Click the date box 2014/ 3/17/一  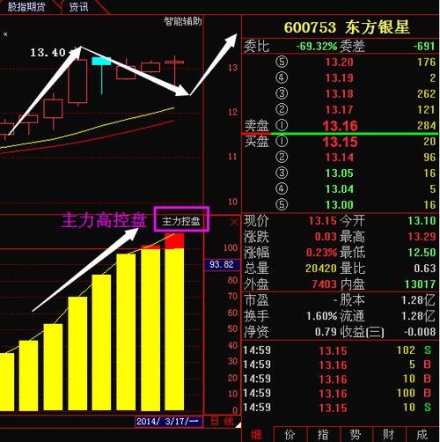click(x=168, y=422)
